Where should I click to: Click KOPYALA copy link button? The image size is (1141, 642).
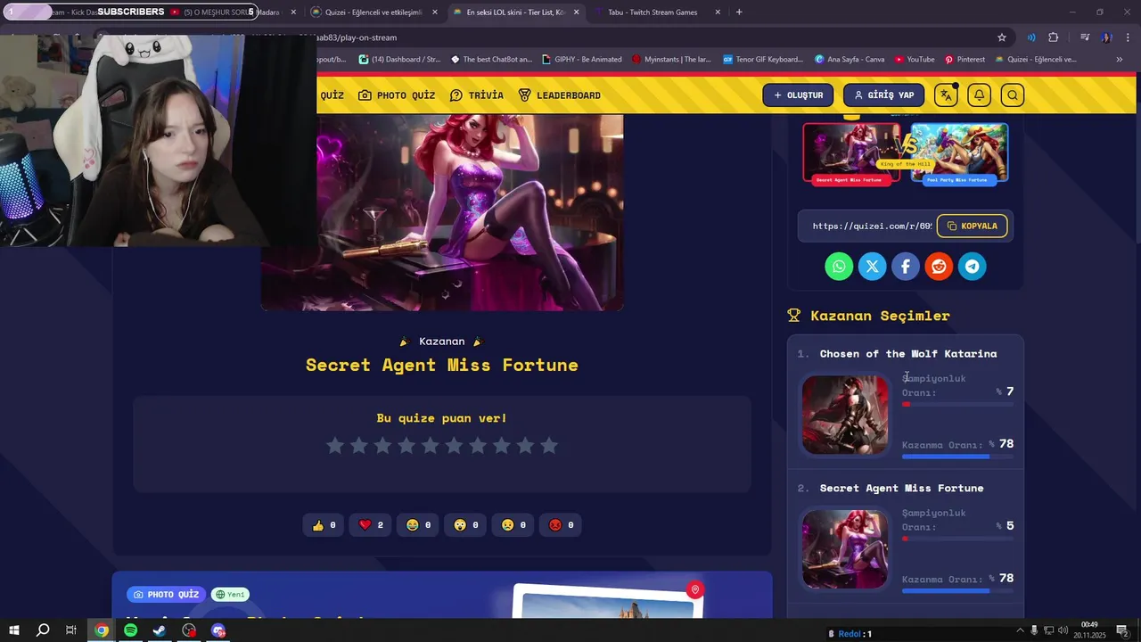972,226
